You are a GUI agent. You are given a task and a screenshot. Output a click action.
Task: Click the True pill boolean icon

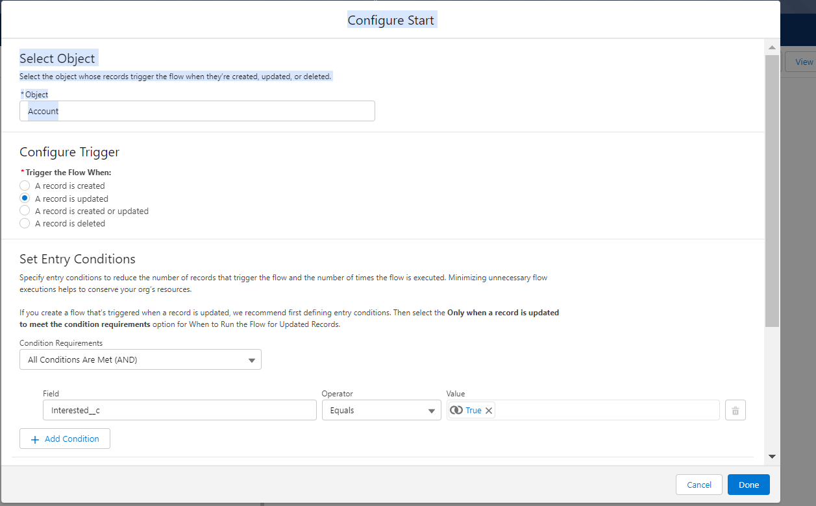pyautogui.click(x=456, y=411)
